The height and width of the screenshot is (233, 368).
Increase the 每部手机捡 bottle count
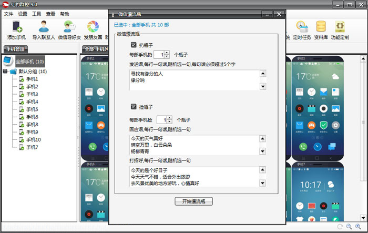tap(170, 118)
